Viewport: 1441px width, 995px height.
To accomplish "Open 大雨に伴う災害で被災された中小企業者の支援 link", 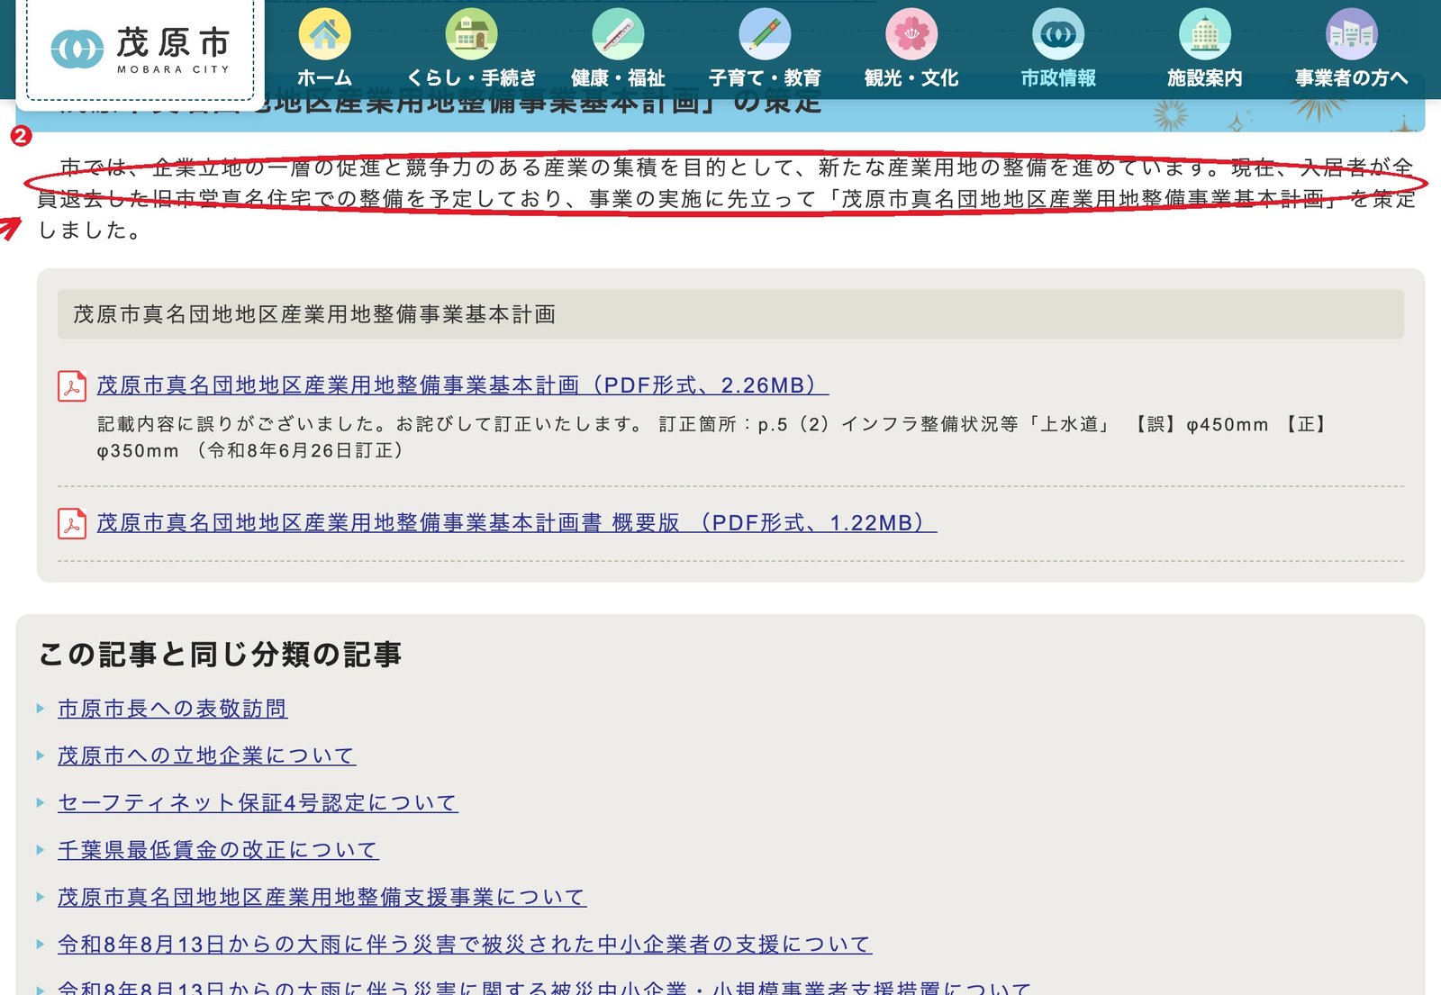I will 465,944.
